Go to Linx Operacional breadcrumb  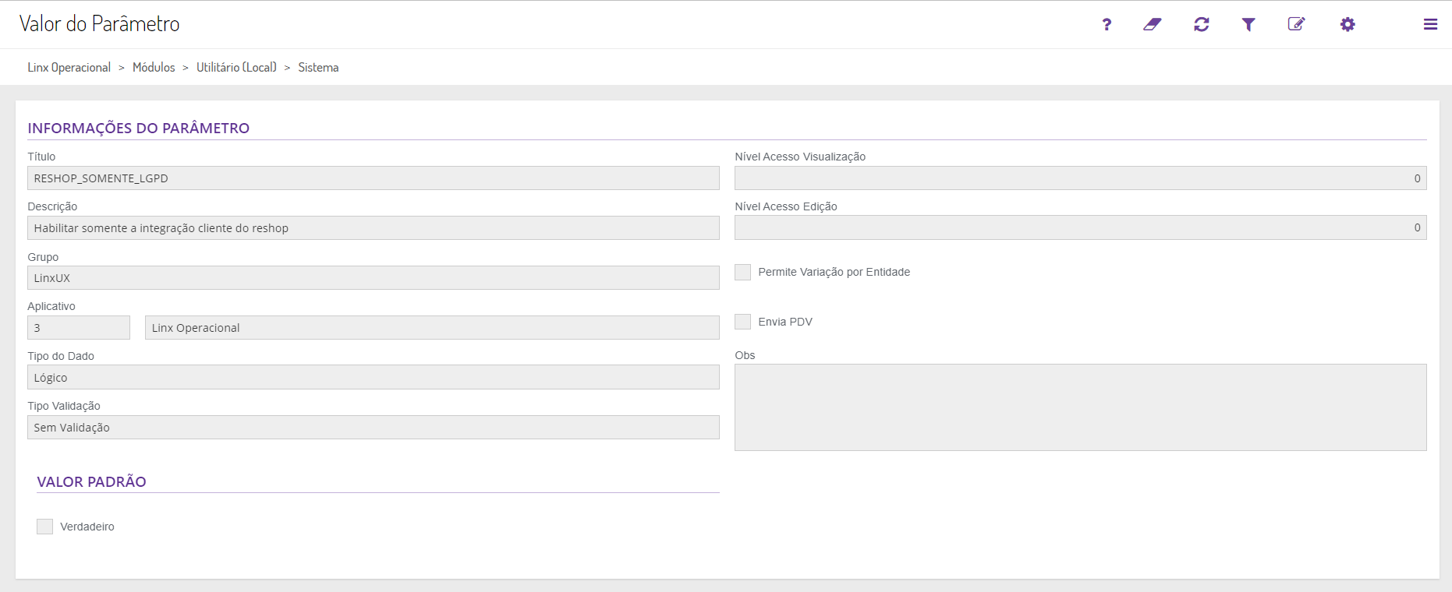(x=69, y=68)
